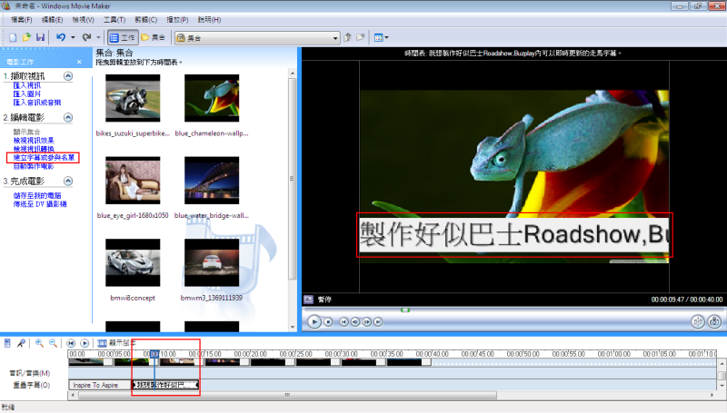Select the bmwm3_1369111939 thumbnail
Viewport: 727px width, 413px height.
pyautogui.click(x=212, y=262)
